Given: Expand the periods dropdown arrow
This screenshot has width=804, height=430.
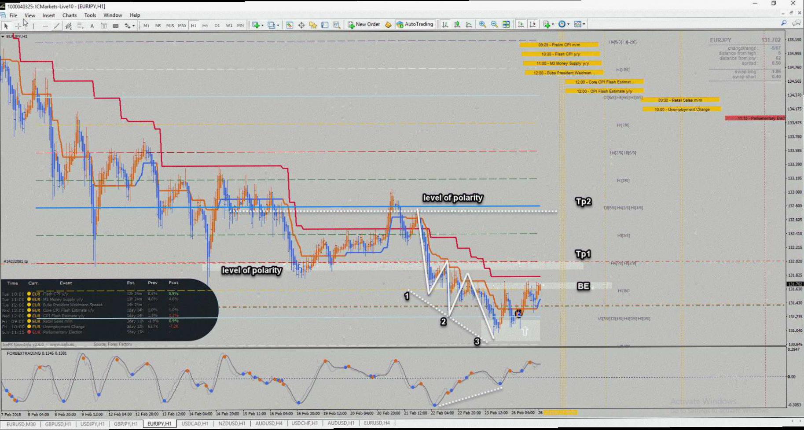Looking at the screenshot, I should point(569,25).
